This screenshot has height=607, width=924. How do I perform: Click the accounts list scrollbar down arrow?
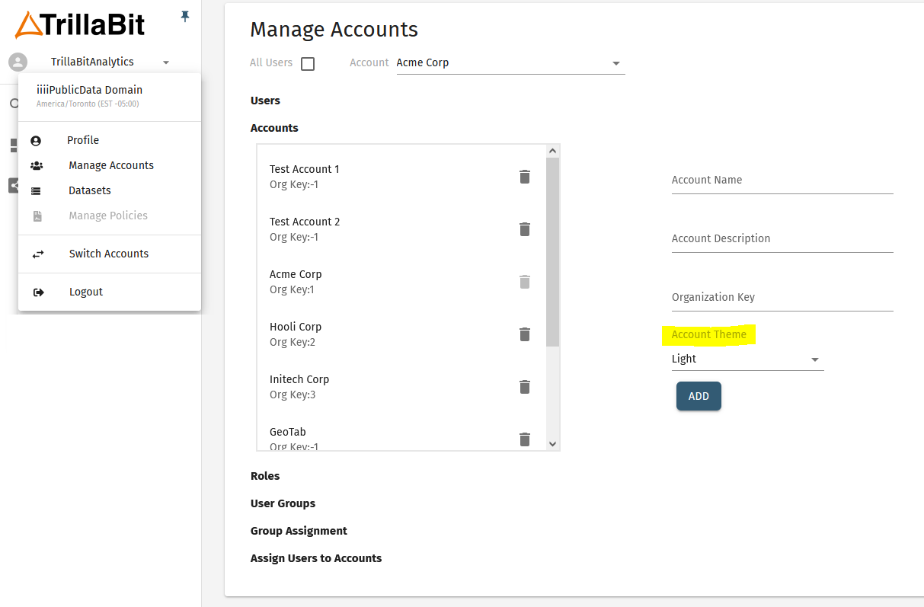(553, 443)
